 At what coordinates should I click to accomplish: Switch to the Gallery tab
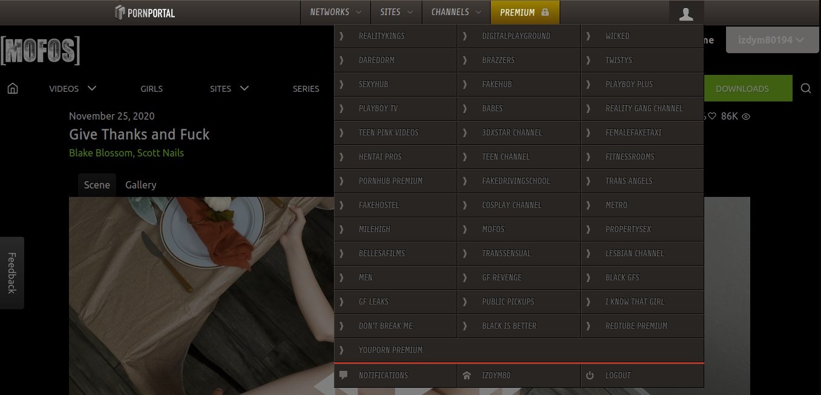[141, 185]
